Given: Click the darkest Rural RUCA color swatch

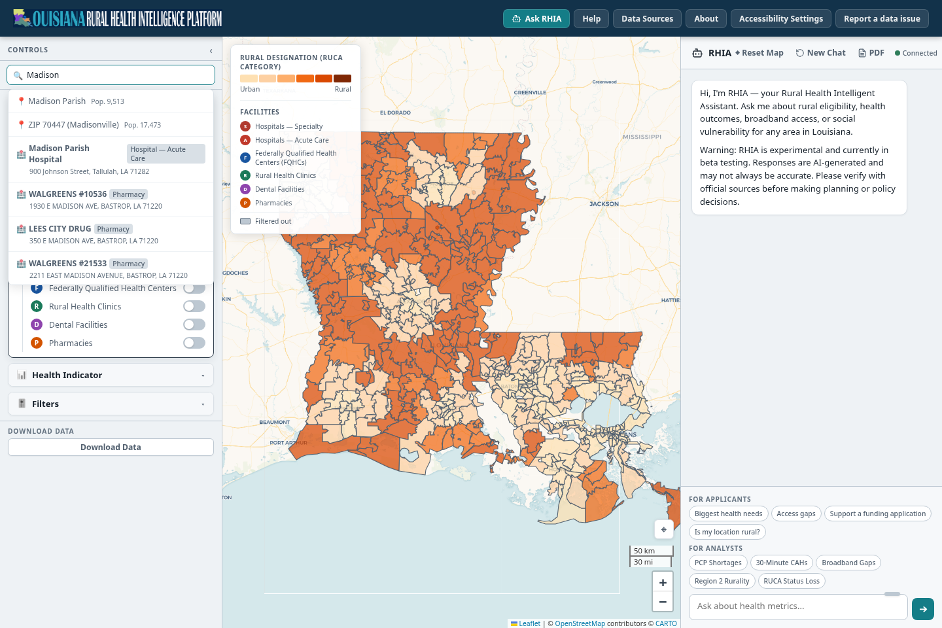Looking at the screenshot, I should click(342, 78).
